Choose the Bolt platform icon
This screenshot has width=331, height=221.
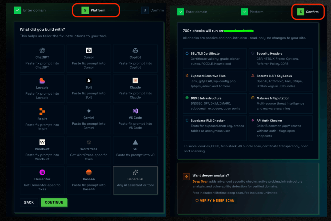89,80
